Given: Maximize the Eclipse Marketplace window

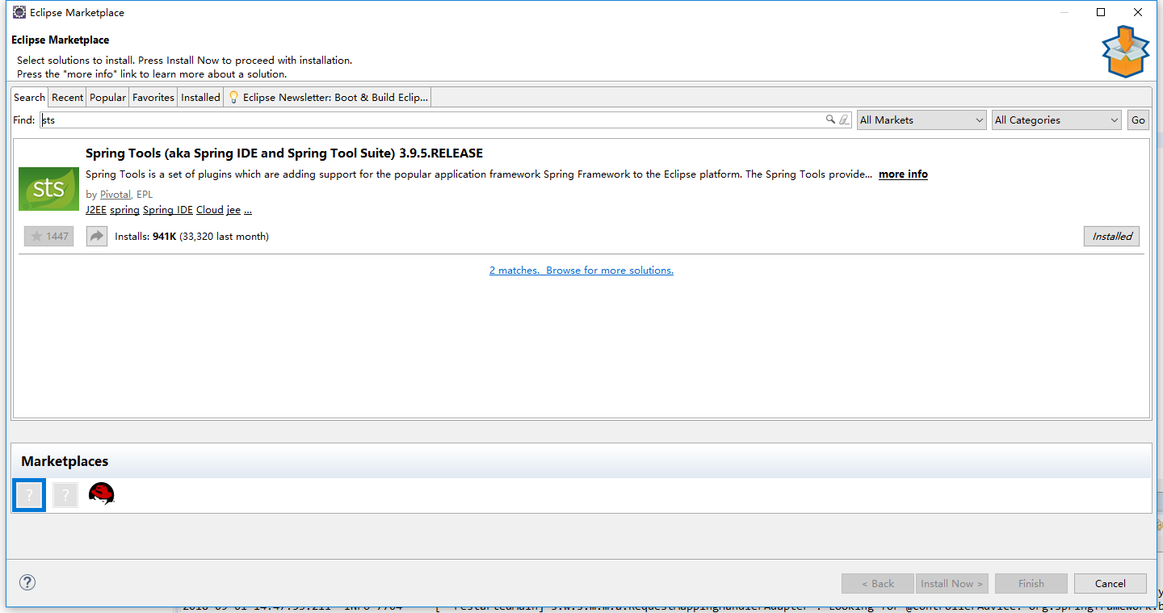Looking at the screenshot, I should point(1101,12).
